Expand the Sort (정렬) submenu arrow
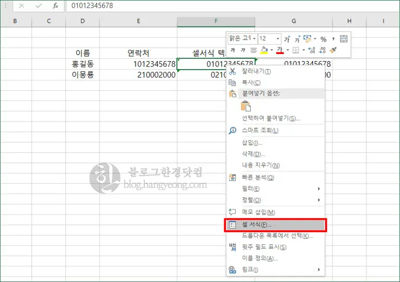The image size is (400, 282). click(319, 200)
